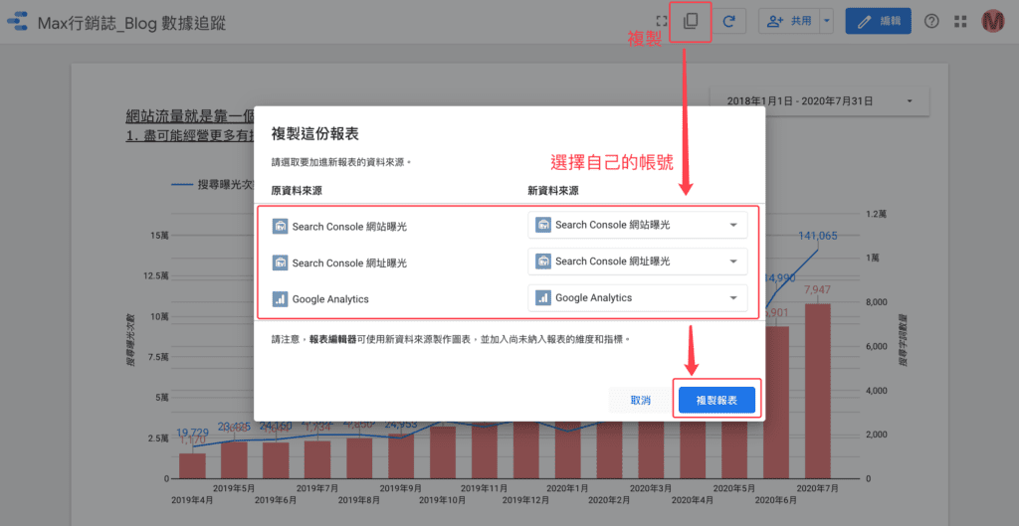Click the original Google Analytics source icon
The height and width of the screenshot is (526, 1019).
(x=280, y=298)
